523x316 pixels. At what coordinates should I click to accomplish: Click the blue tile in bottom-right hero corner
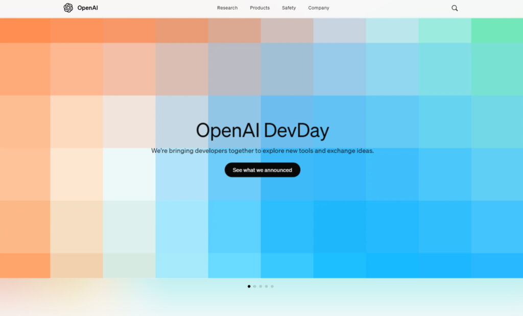496,265
